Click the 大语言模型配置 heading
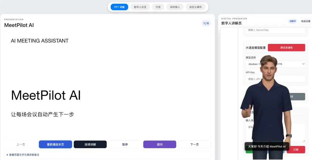The width and height of the screenshot is (312, 160). coord(255,48)
